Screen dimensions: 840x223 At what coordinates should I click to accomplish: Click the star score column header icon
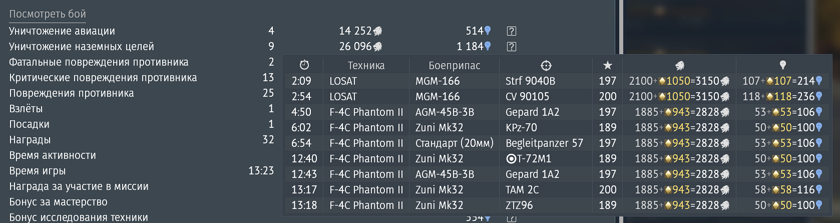608,65
